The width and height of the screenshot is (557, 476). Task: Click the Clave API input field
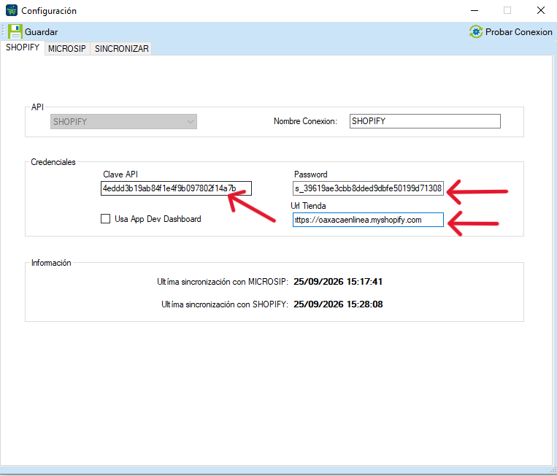click(176, 188)
